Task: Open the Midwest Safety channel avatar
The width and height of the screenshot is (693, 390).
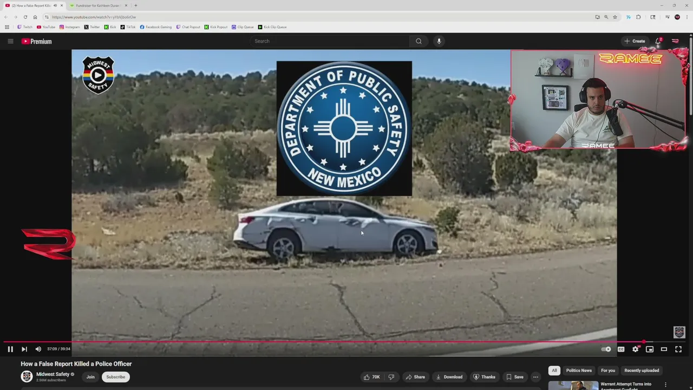Action: 27,376
